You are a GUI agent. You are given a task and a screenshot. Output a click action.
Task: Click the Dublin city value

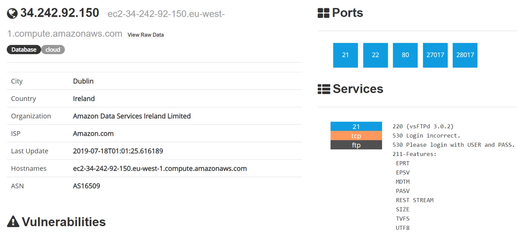pos(83,81)
